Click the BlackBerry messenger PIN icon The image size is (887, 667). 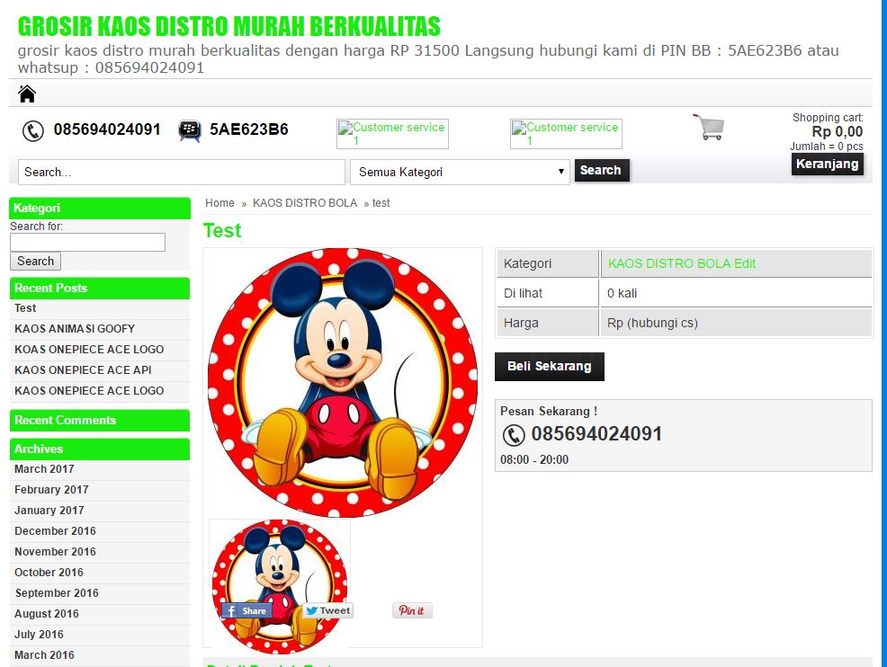[189, 130]
